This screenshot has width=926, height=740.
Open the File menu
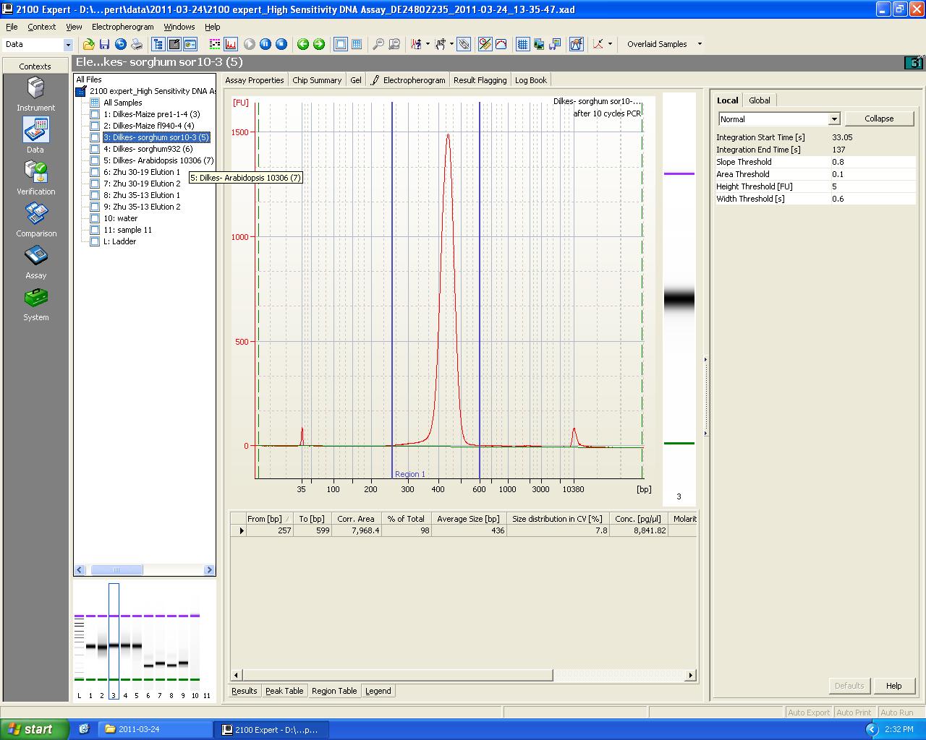tap(12, 27)
